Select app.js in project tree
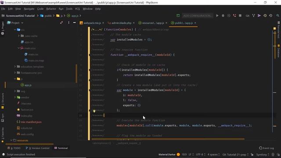The width and height of the screenshot is (281, 158). click(28, 85)
